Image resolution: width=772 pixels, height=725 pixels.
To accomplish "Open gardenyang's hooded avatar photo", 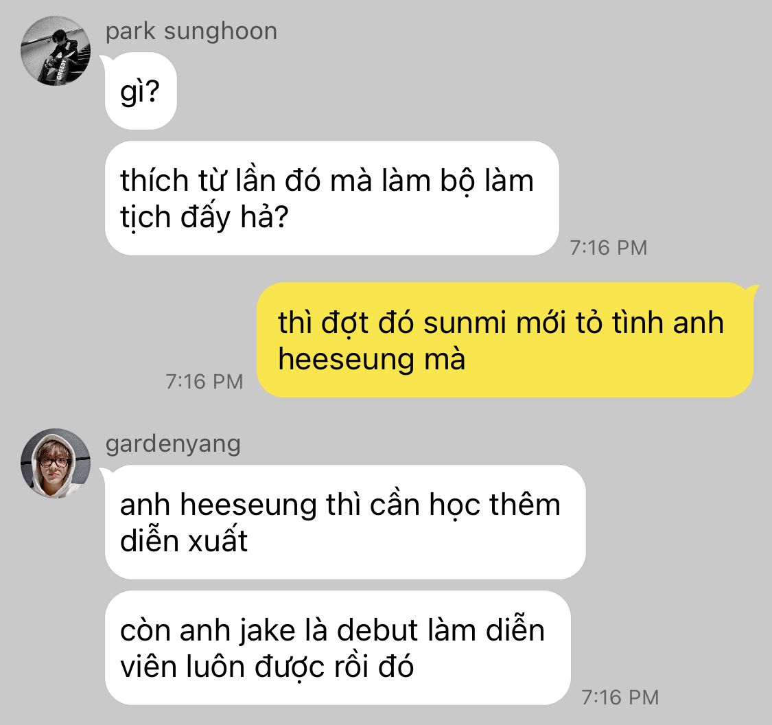I will point(56,463).
